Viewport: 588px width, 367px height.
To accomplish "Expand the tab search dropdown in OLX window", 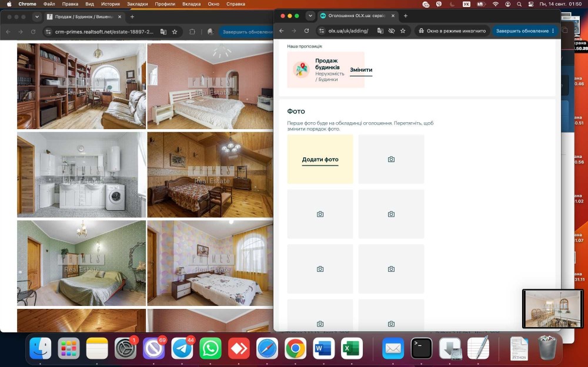I will pyautogui.click(x=310, y=16).
